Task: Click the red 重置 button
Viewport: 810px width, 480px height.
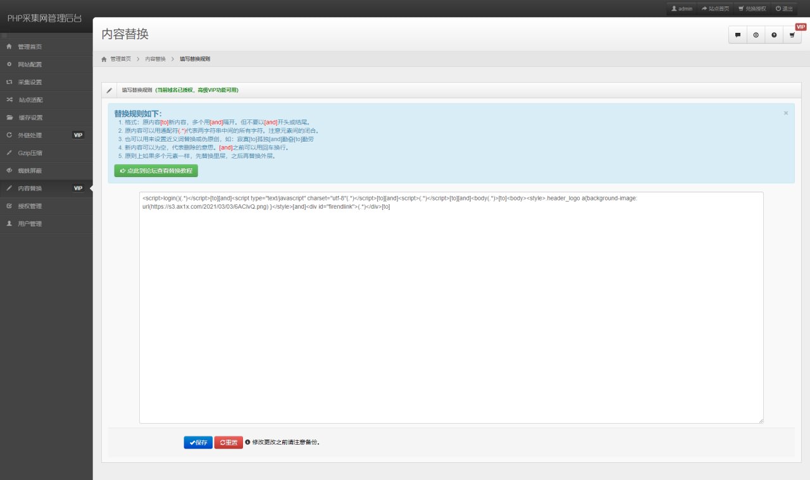Action: click(228, 443)
